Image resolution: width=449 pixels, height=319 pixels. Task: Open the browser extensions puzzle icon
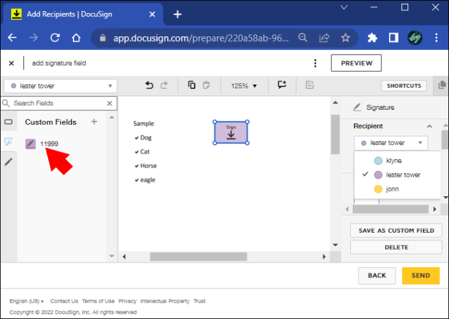coord(372,38)
